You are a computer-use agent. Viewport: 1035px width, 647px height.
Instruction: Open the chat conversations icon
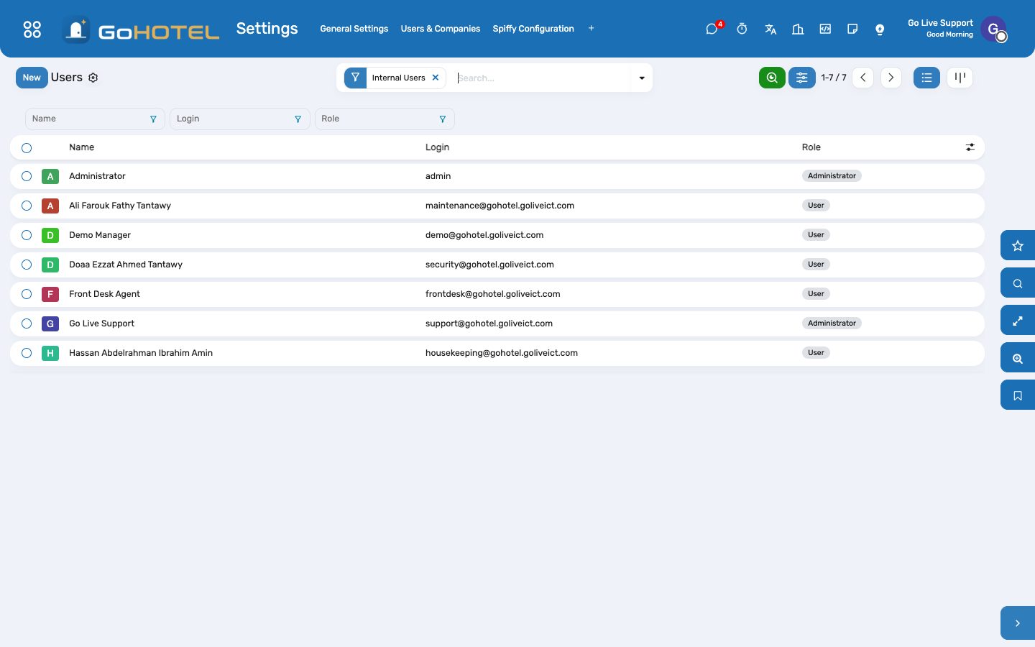(712, 29)
